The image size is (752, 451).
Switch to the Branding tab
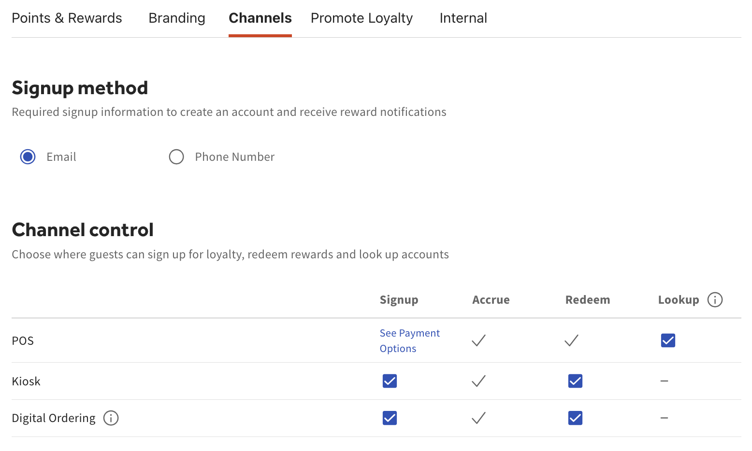pyautogui.click(x=176, y=18)
